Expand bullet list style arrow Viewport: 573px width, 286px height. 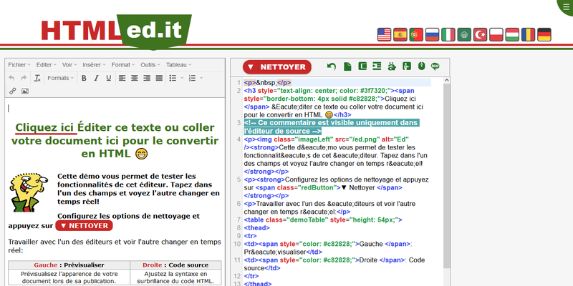182,78
